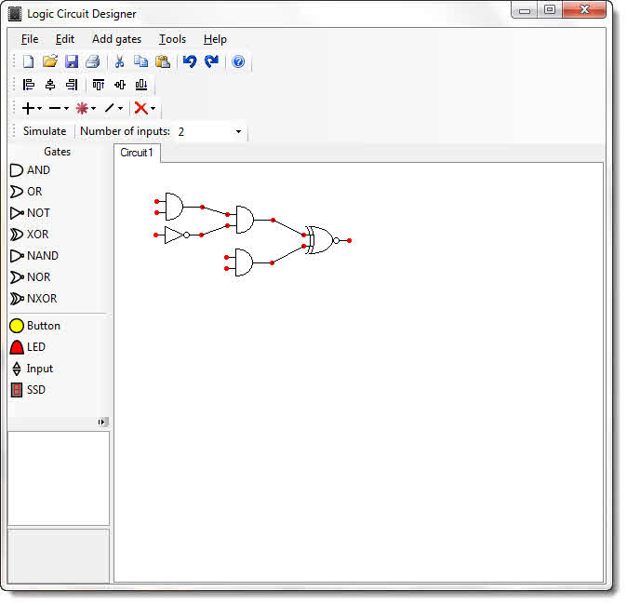Viewport: 627px width, 605px height.
Task: Open help with the blue question mark icon
Action: [238, 61]
